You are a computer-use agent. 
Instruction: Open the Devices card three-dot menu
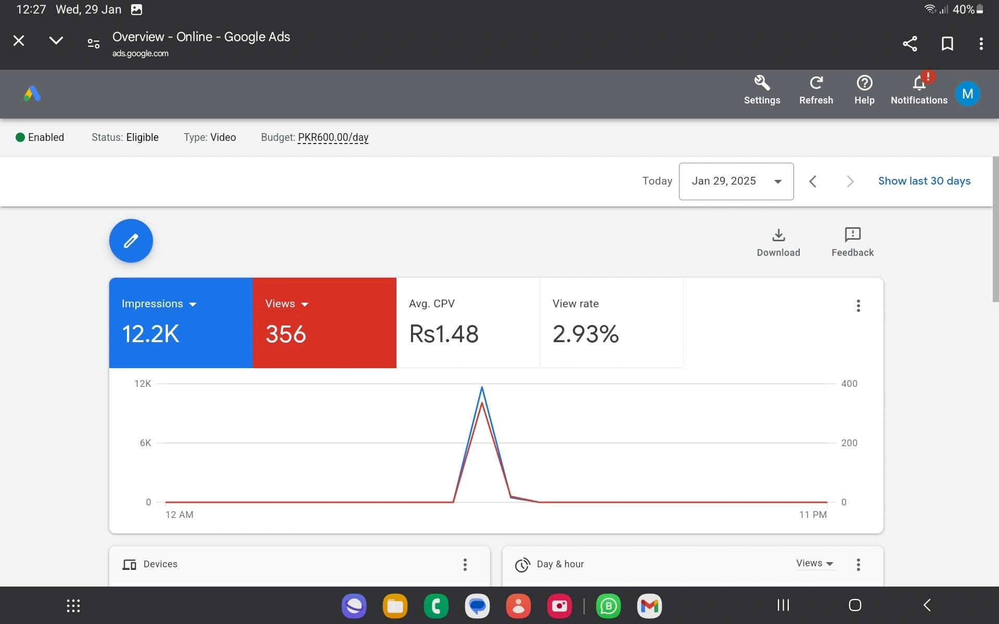click(465, 565)
